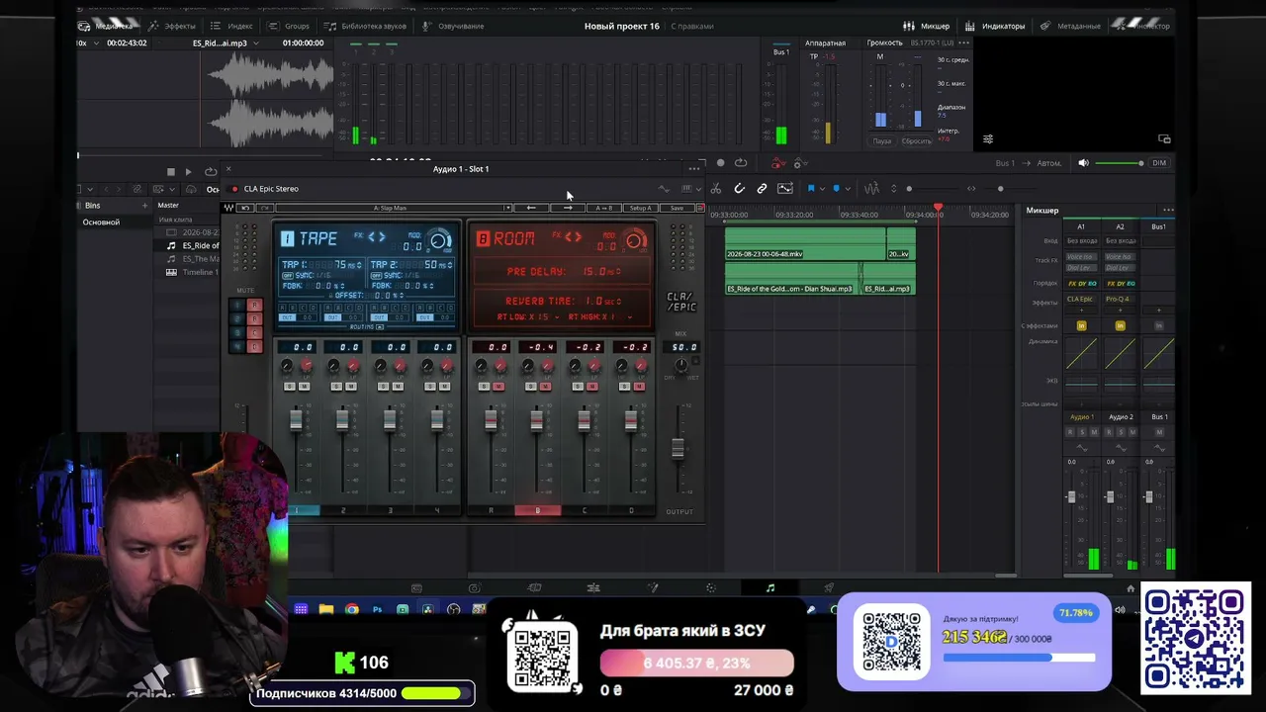This screenshot has height=712, width=1266.
Task: Select the 2026-08-23 00-06-48.mkv audio clip
Action: pos(805,245)
